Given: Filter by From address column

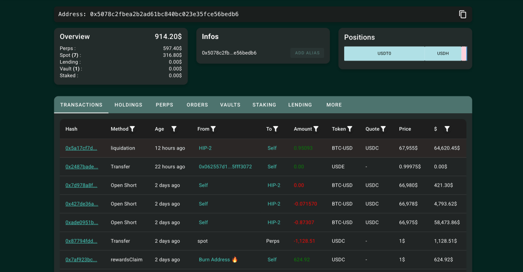Looking at the screenshot, I should pyautogui.click(x=213, y=129).
